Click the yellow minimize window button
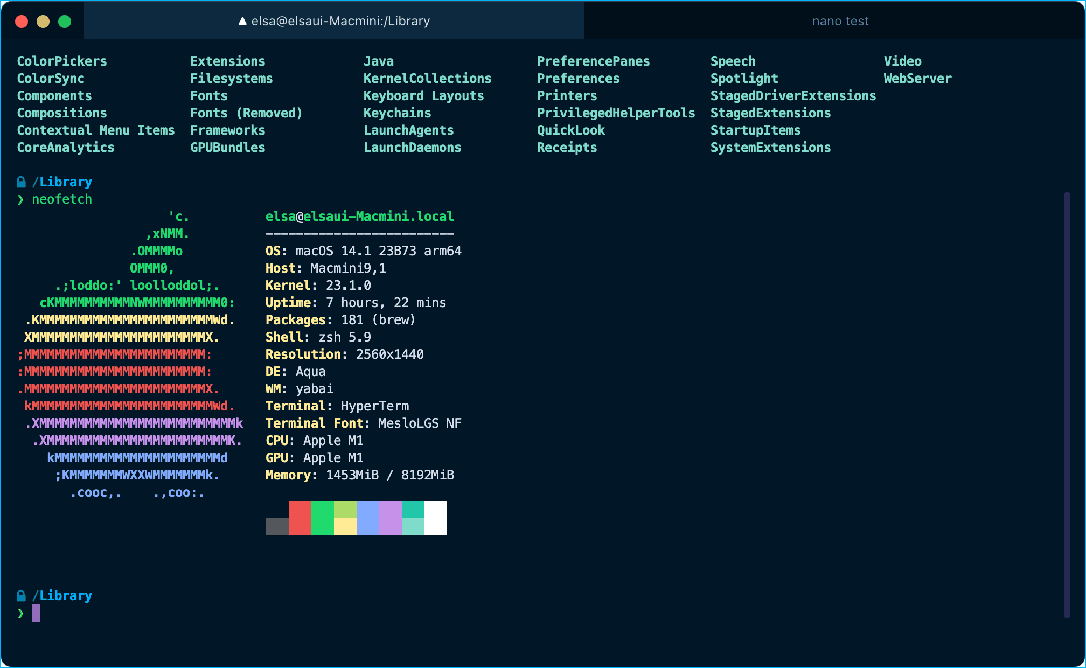Screen dimensions: 1086x668 [x=43, y=21]
